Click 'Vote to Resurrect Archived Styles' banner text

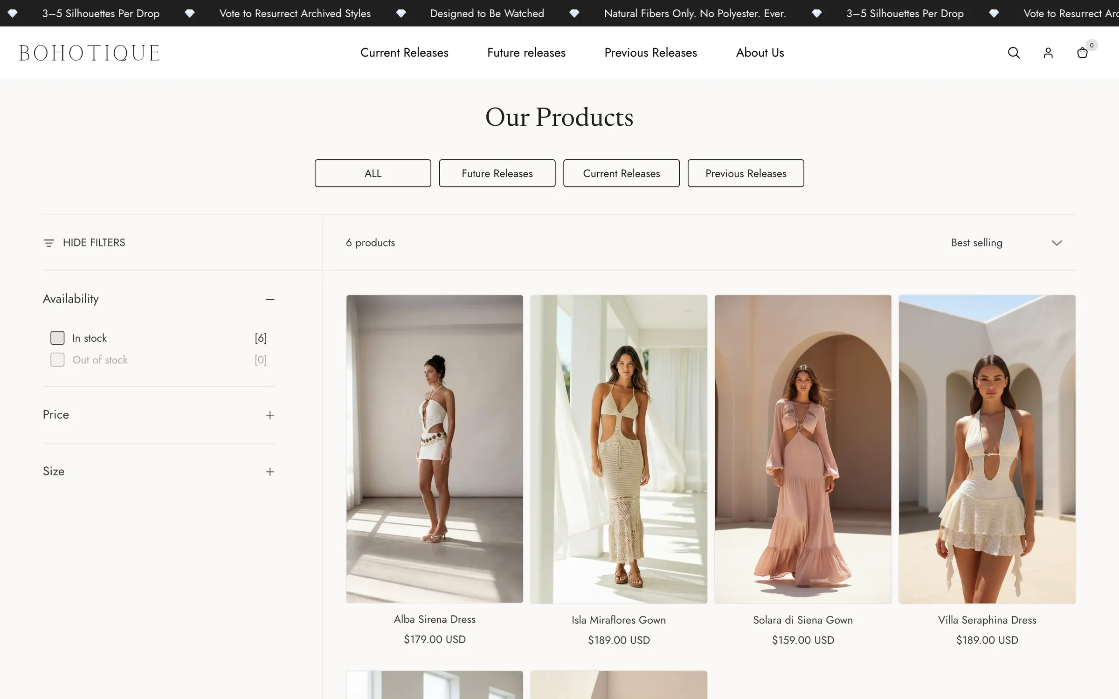coord(295,14)
